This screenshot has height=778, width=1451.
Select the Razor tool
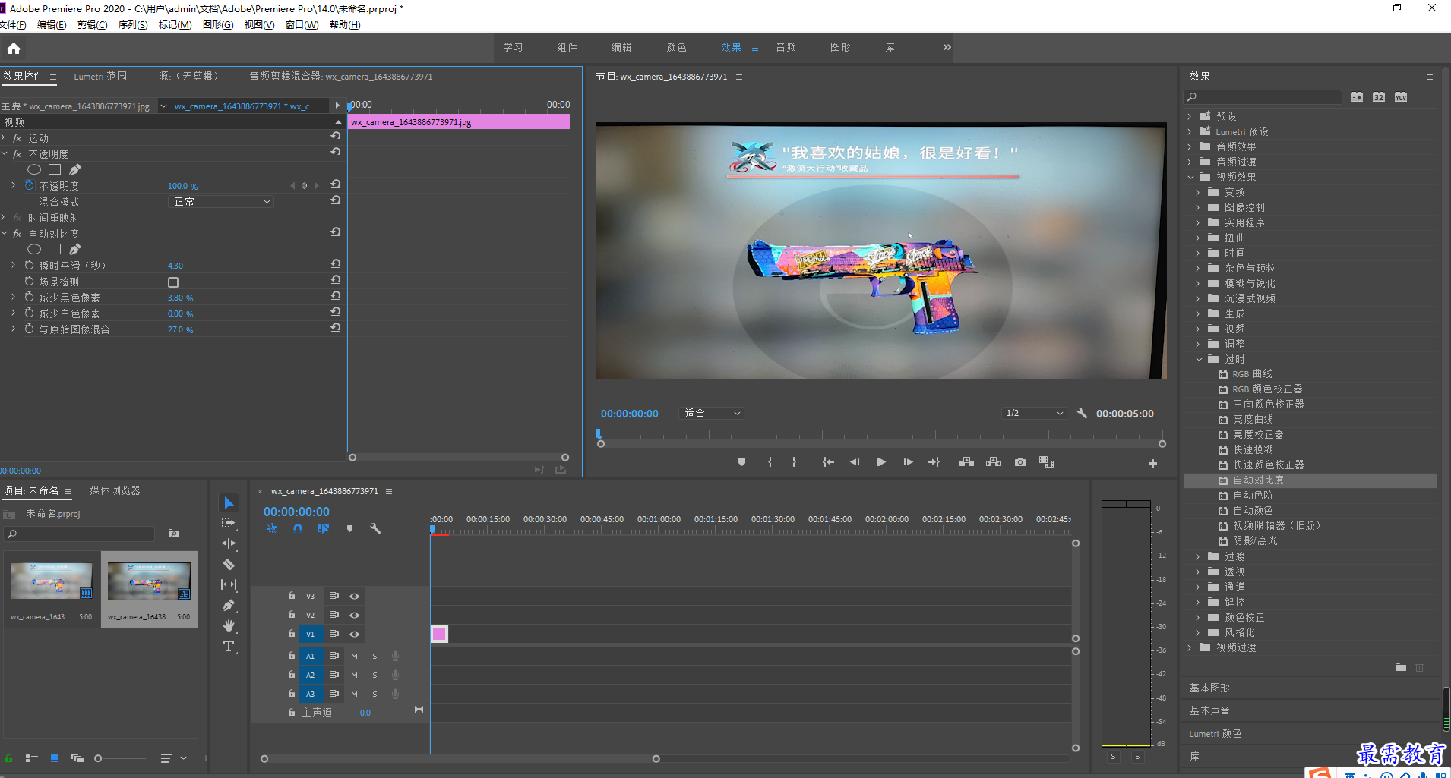coord(229,564)
